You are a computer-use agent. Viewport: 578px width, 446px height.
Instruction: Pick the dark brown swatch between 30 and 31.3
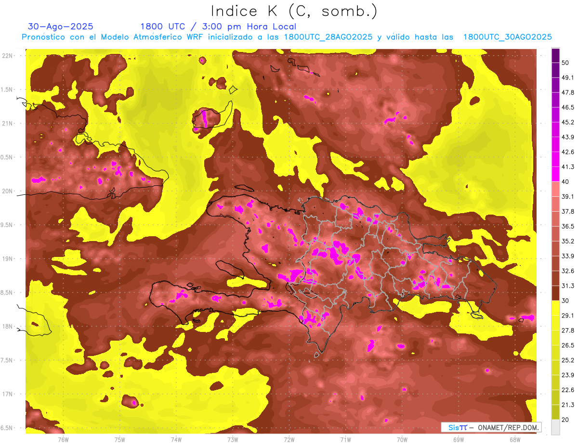click(x=555, y=293)
